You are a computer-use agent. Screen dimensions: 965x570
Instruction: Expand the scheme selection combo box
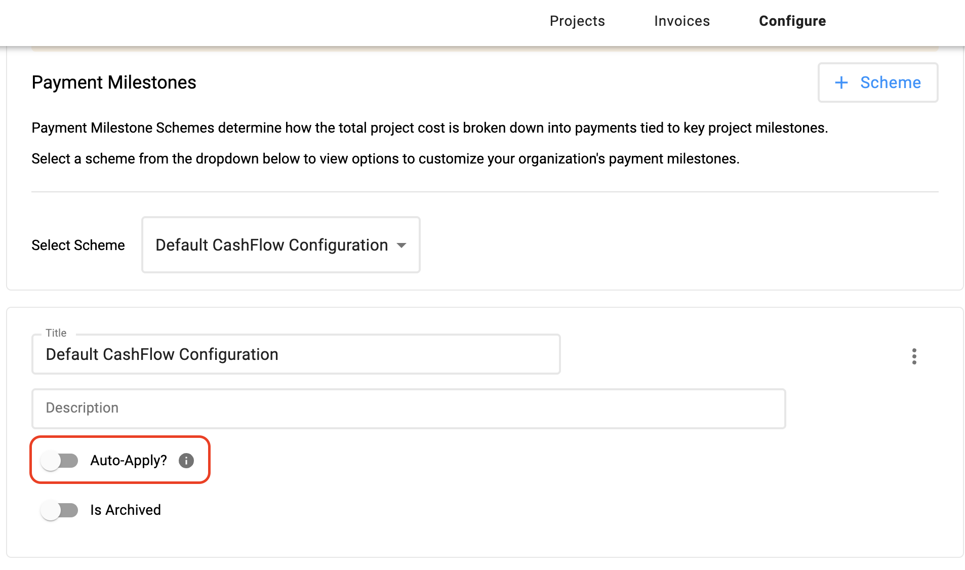(280, 245)
